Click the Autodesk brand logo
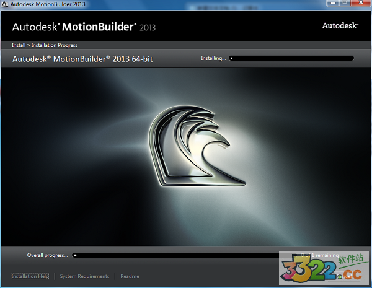The width and height of the screenshot is (372, 288). (340, 25)
